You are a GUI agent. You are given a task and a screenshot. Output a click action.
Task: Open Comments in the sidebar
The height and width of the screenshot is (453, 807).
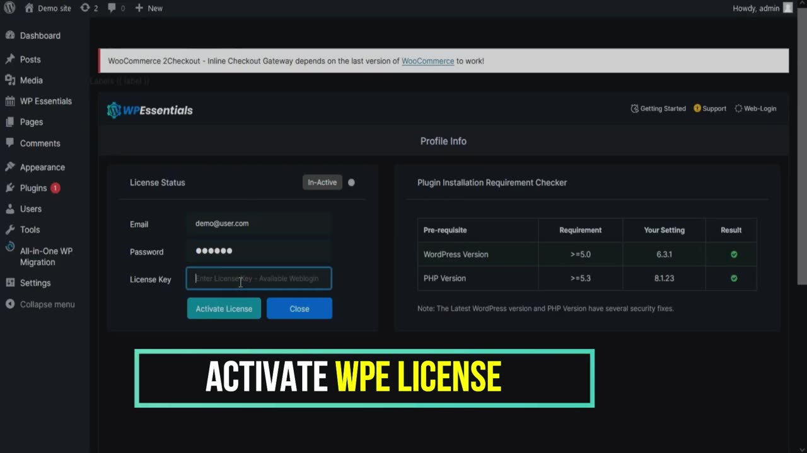[40, 143]
